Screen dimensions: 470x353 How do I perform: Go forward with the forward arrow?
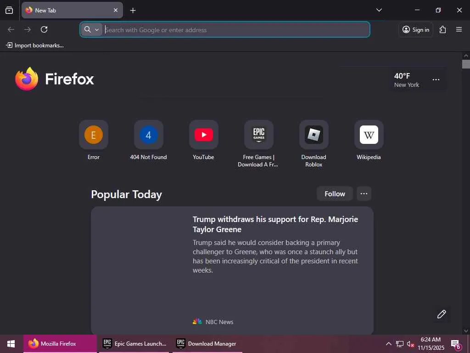(28, 29)
